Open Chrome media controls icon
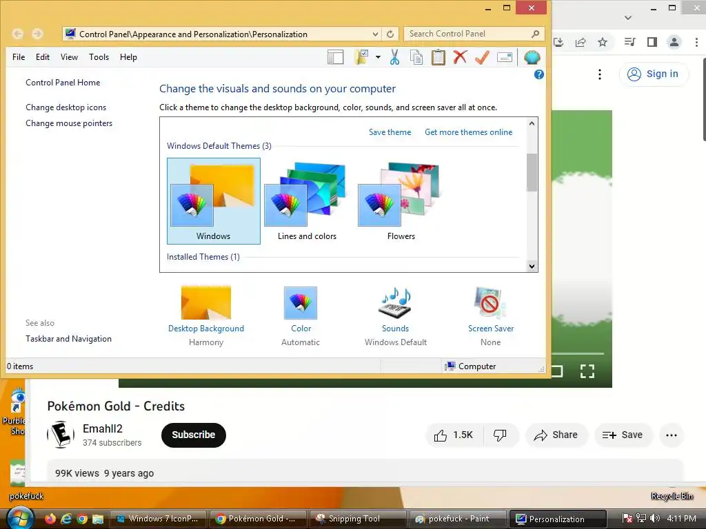 coord(629,42)
